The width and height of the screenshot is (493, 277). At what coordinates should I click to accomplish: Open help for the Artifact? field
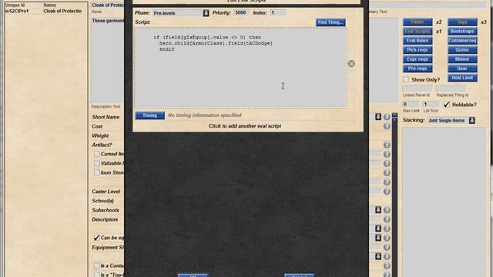(387, 145)
